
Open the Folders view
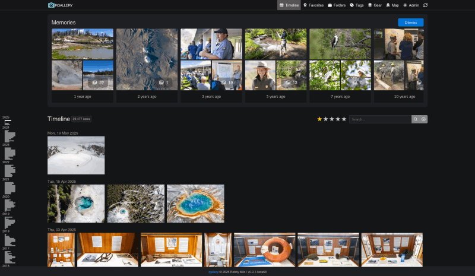tap(337, 5)
